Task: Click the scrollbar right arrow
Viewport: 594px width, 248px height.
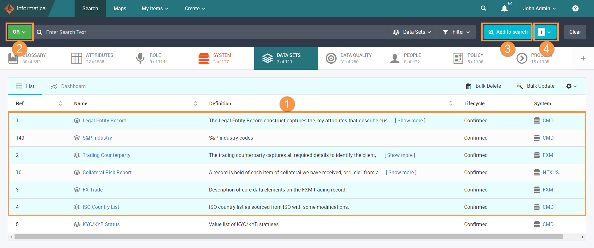Action: (583, 237)
